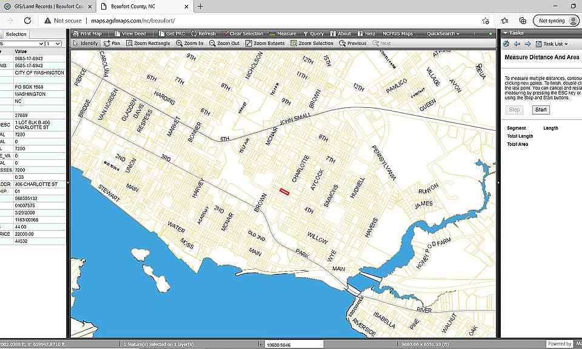Go to the Next map extent

point(381,44)
